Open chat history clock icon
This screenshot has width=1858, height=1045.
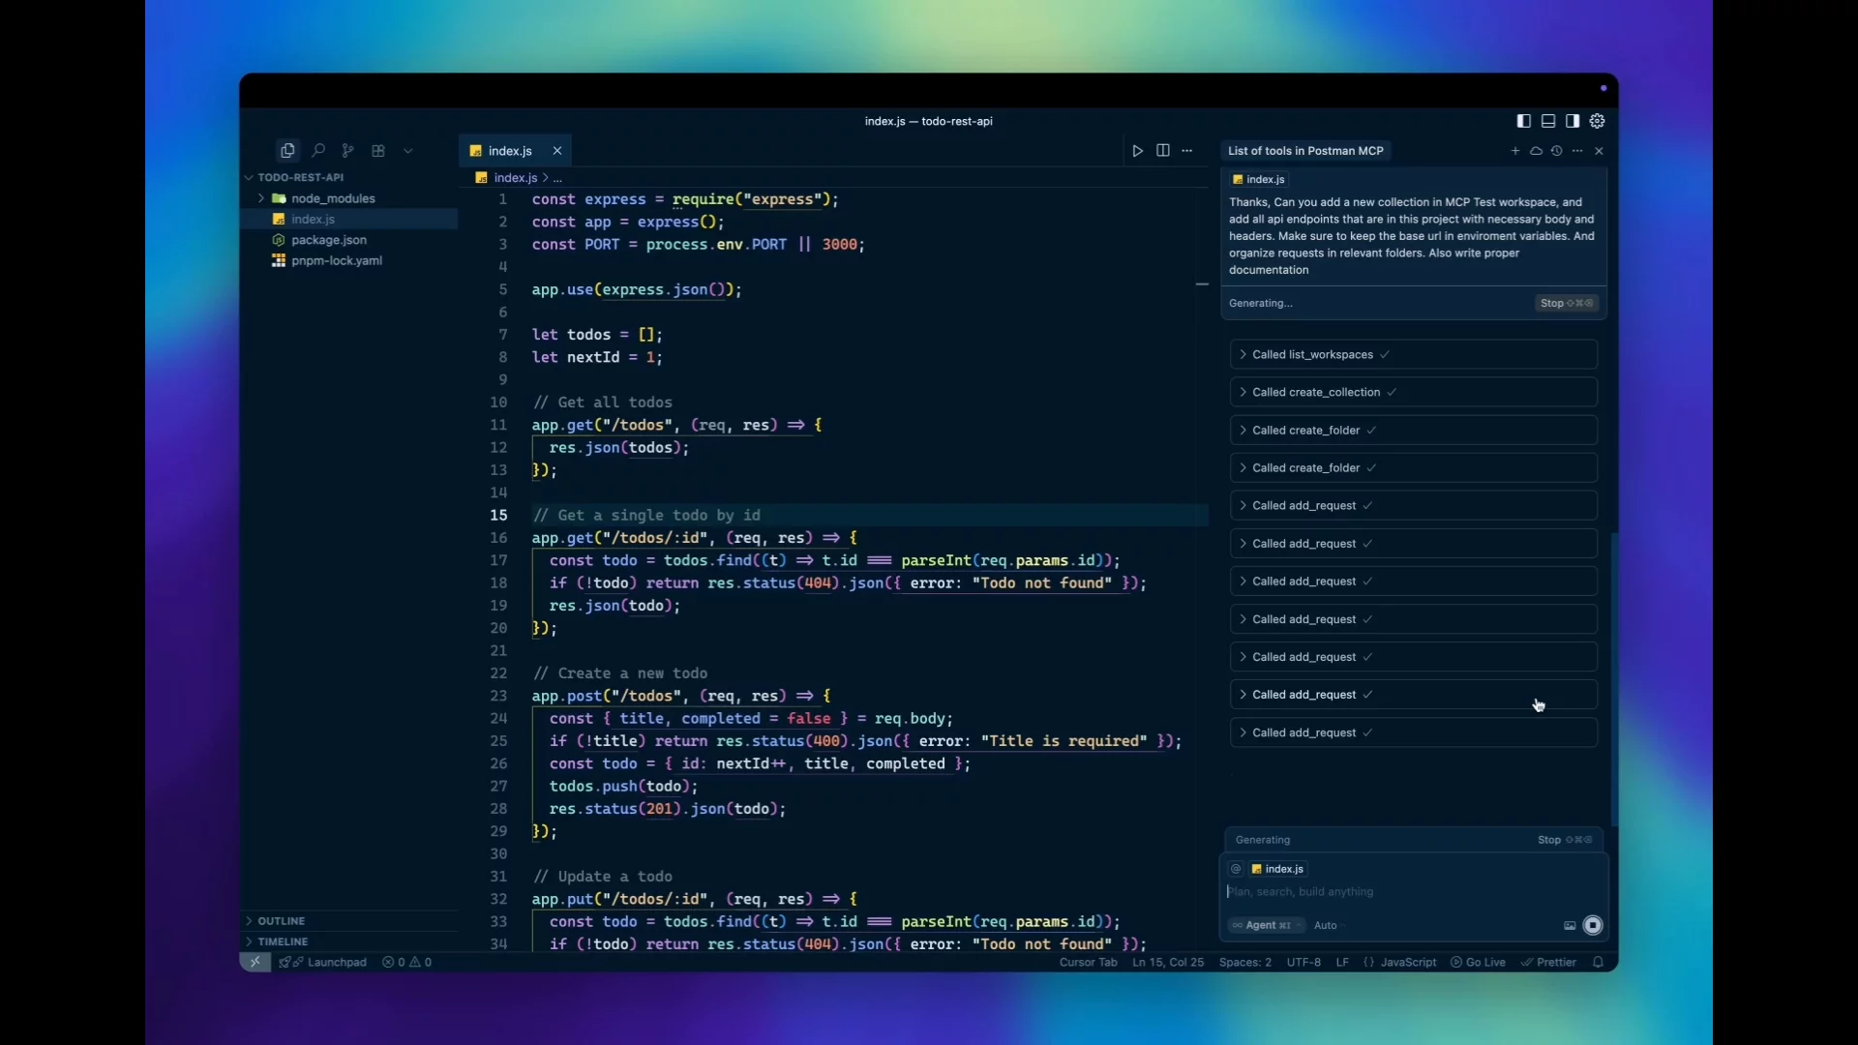tap(1557, 151)
